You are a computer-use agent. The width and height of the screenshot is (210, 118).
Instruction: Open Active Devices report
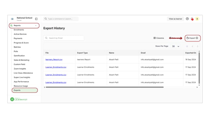click(x=20, y=34)
